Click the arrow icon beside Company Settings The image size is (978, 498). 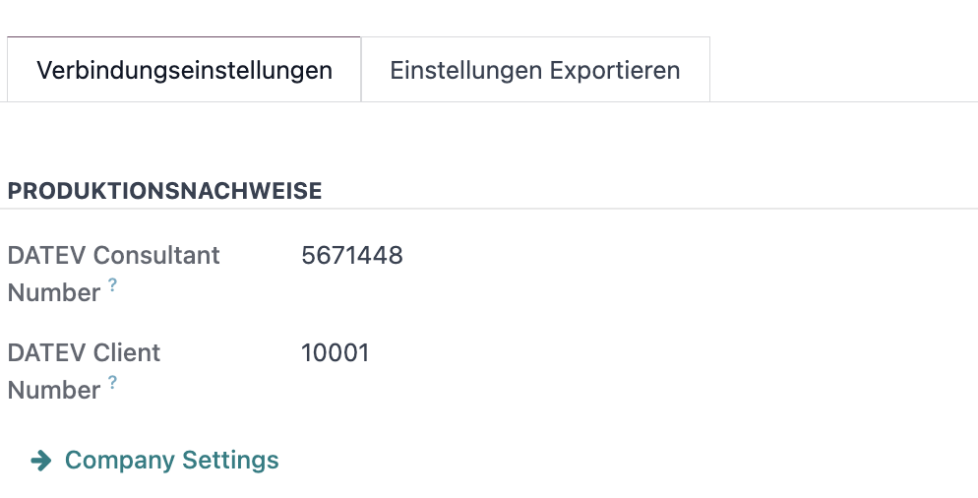(41, 461)
